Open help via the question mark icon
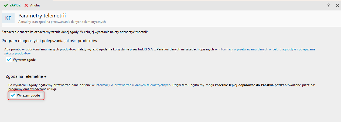The height and width of the screenshot is (122, 341). [328, 5]
